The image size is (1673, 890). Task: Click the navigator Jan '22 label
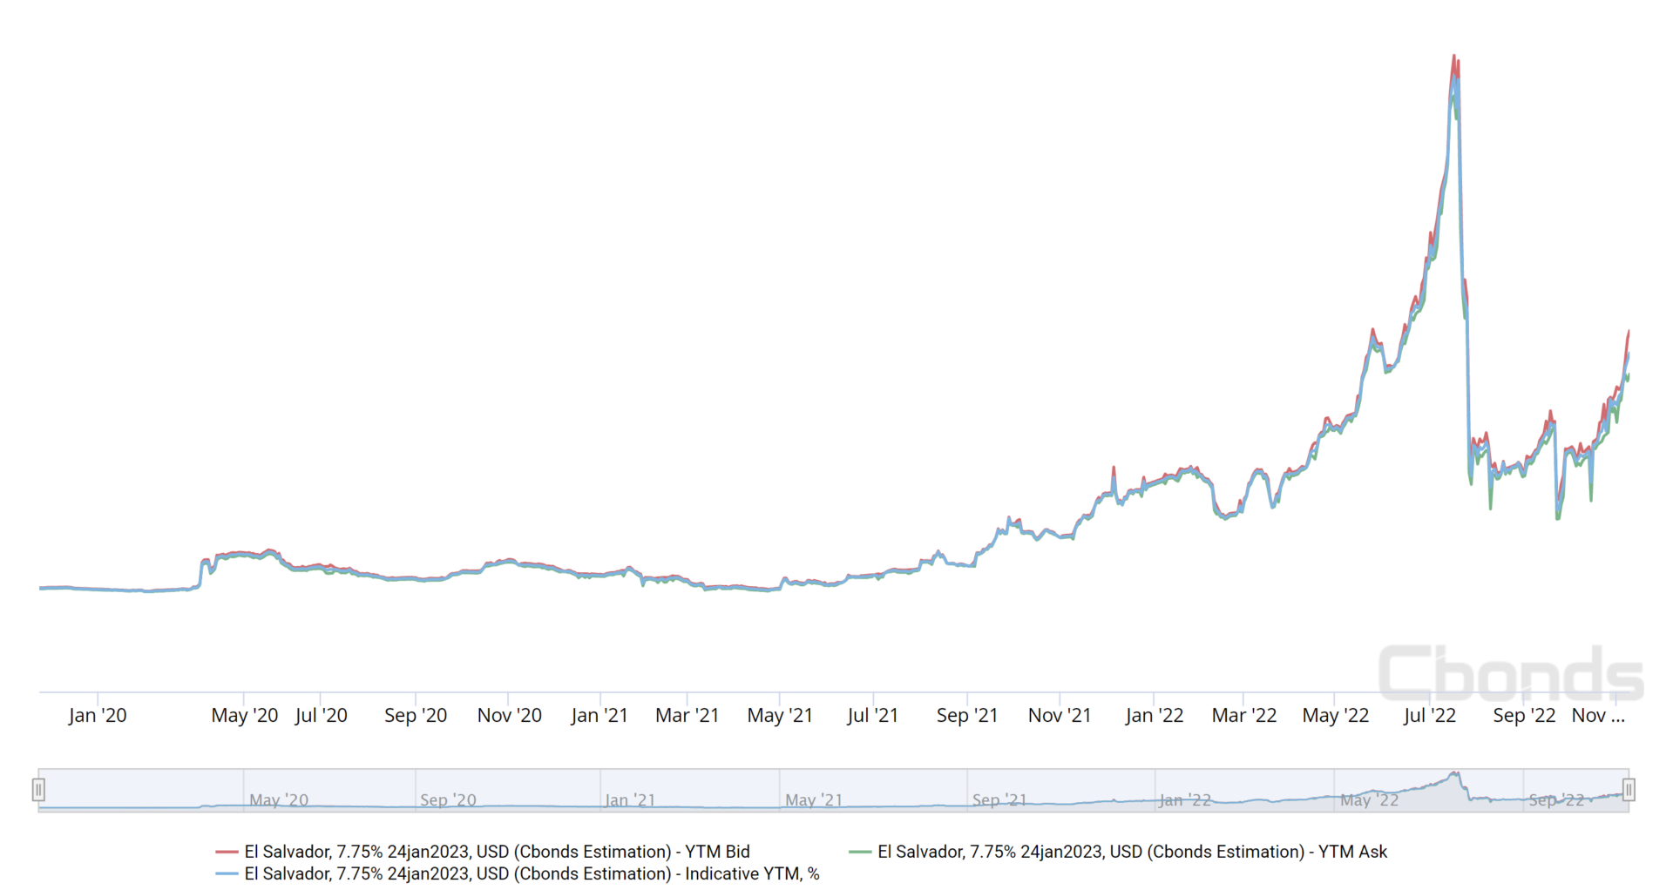tap(1185, 799)
